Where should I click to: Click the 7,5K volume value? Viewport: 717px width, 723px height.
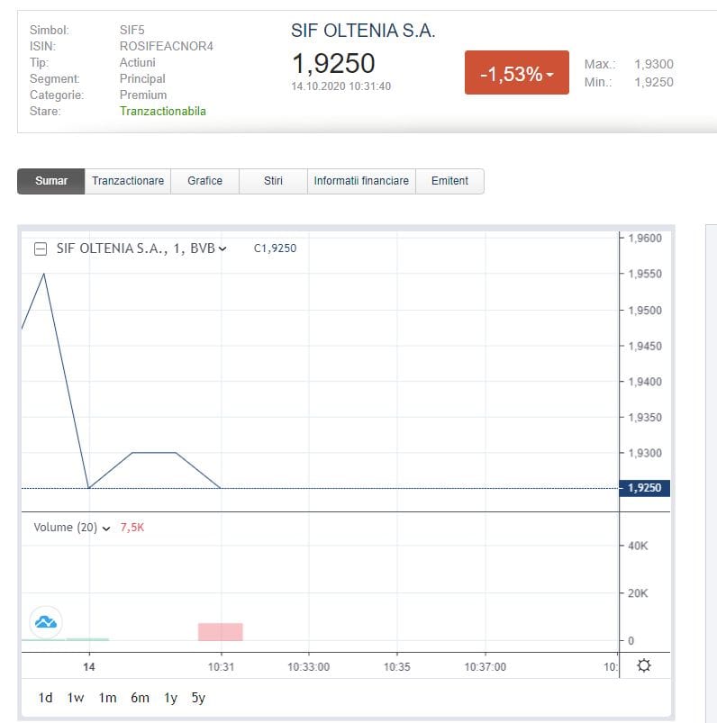[132, 528]
